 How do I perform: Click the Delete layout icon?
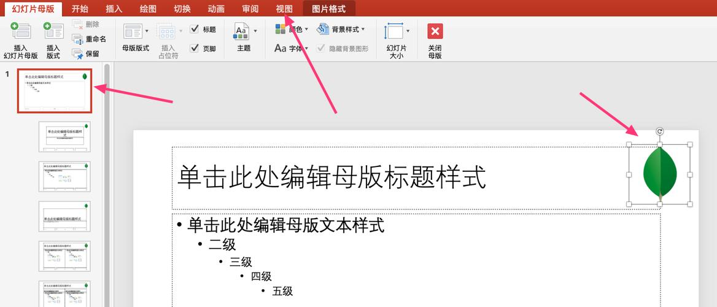pos(77,24)
